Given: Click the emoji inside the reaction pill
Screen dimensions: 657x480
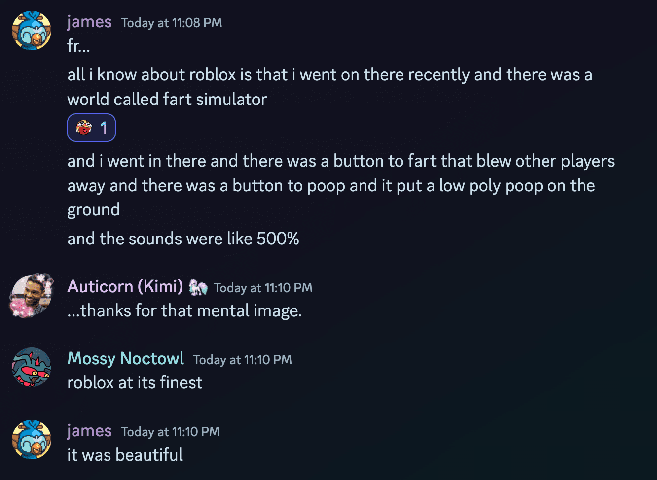Looking at the screenshot, I should click(x=84, y=128).
